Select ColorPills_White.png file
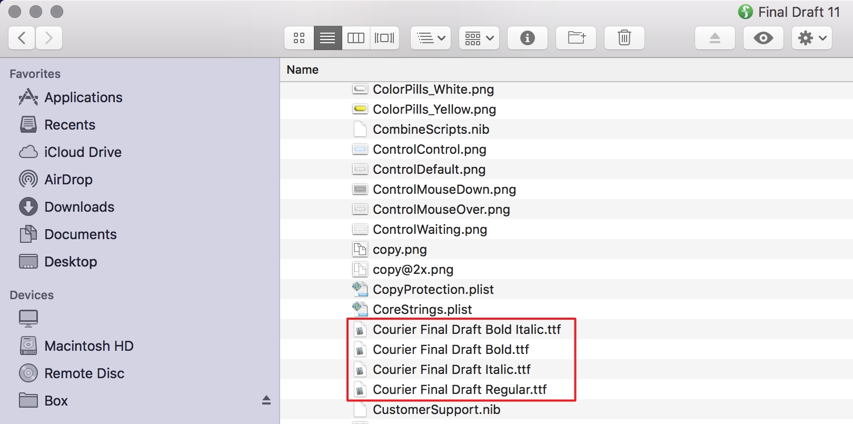The height and width of the screenshot is (424, 853). [x=433, y=90]
